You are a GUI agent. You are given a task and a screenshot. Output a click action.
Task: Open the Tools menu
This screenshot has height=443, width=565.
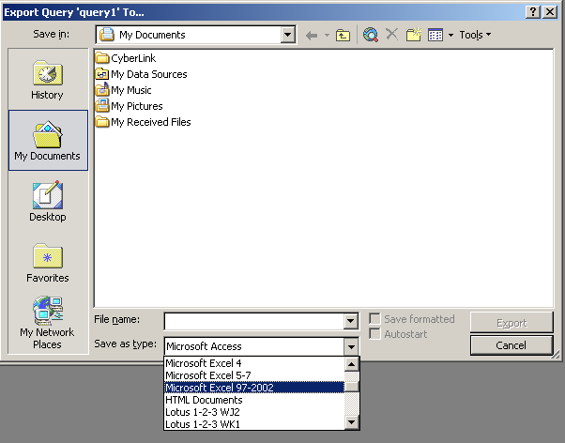[474, 35]
